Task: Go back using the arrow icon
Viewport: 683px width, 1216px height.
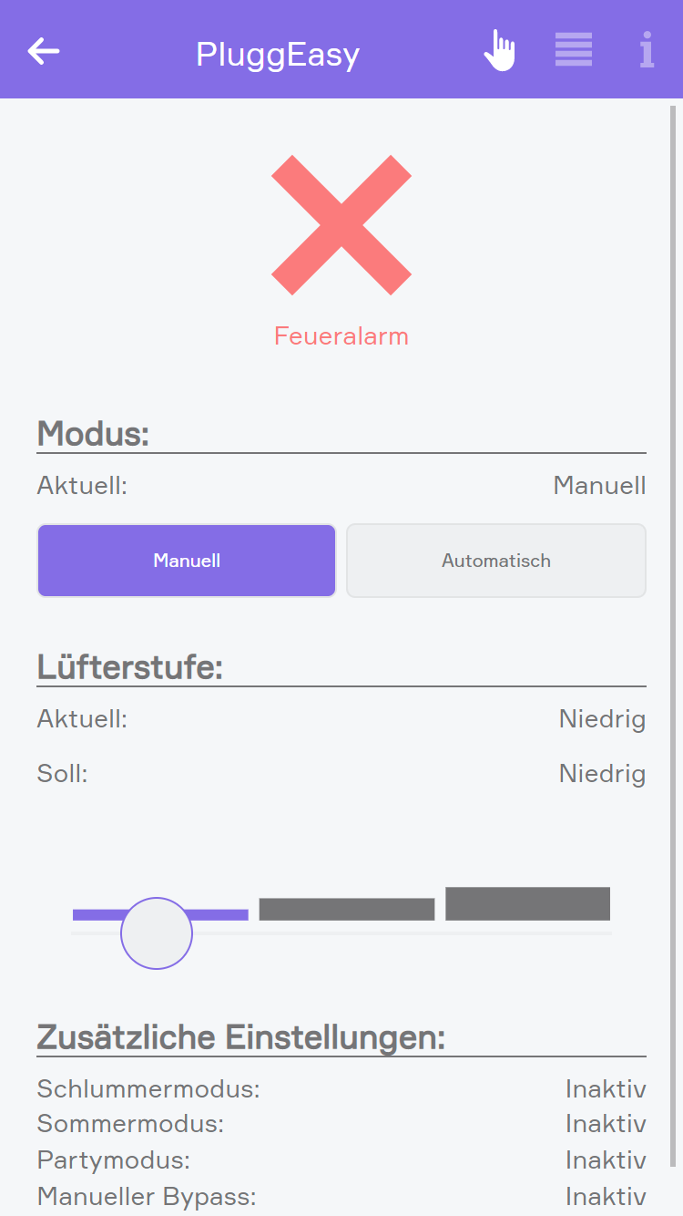Action: 44,51
